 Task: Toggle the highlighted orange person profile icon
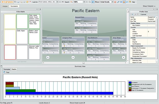click(x=124, y=2)
